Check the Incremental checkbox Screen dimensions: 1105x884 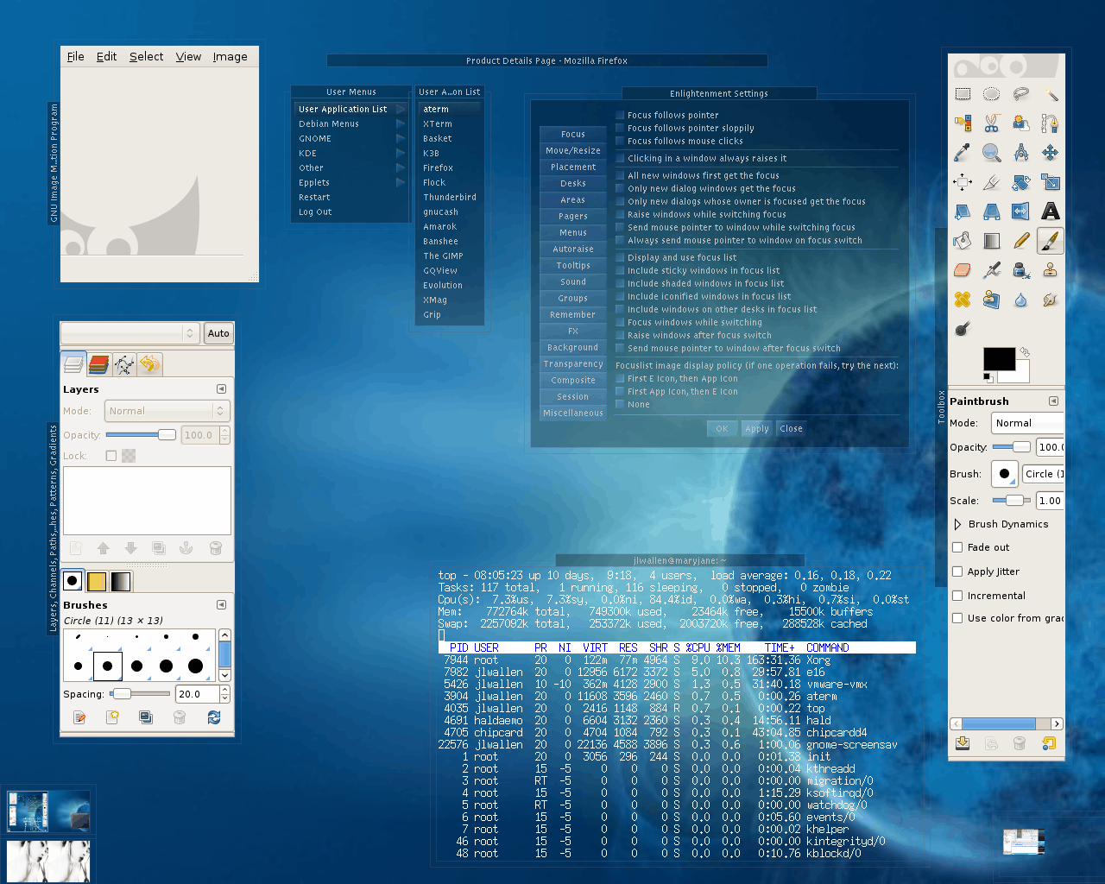click(957, 596)
